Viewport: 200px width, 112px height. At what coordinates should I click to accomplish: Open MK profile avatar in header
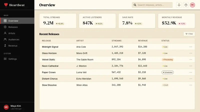[192, 5]
